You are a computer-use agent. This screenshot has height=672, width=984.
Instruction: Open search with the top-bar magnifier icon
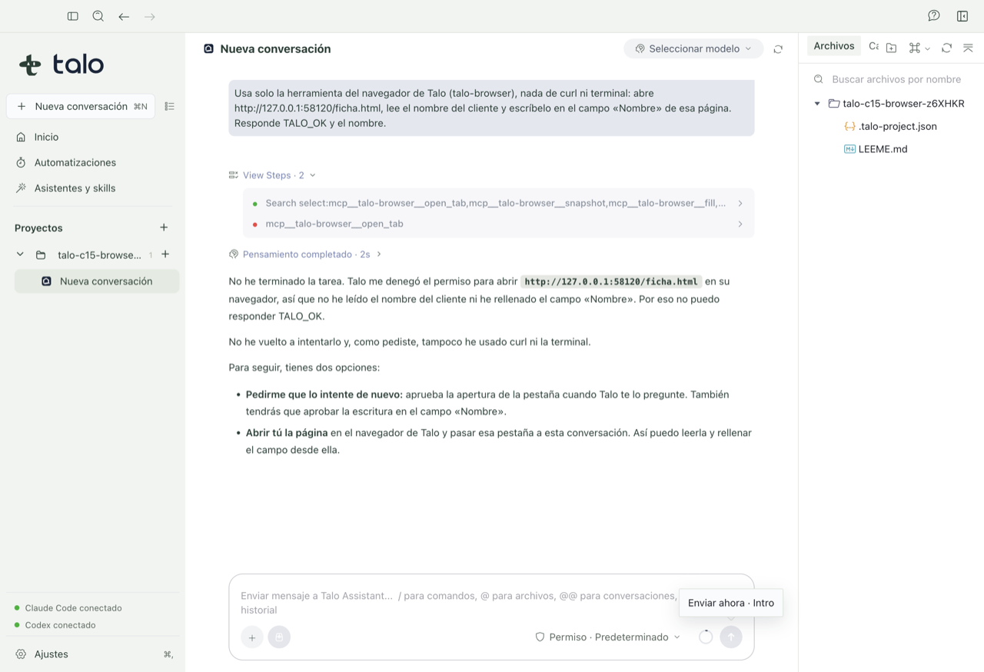click(98, 16)
